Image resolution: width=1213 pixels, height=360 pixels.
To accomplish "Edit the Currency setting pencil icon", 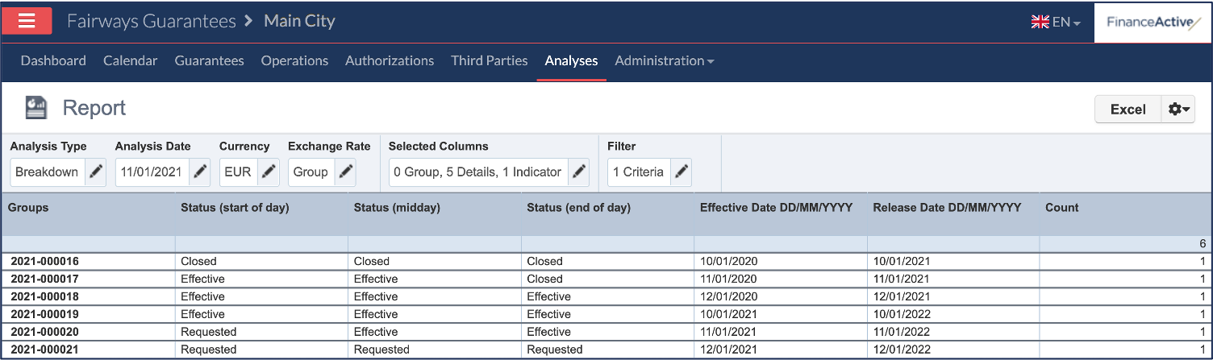I will pos(269,172).
